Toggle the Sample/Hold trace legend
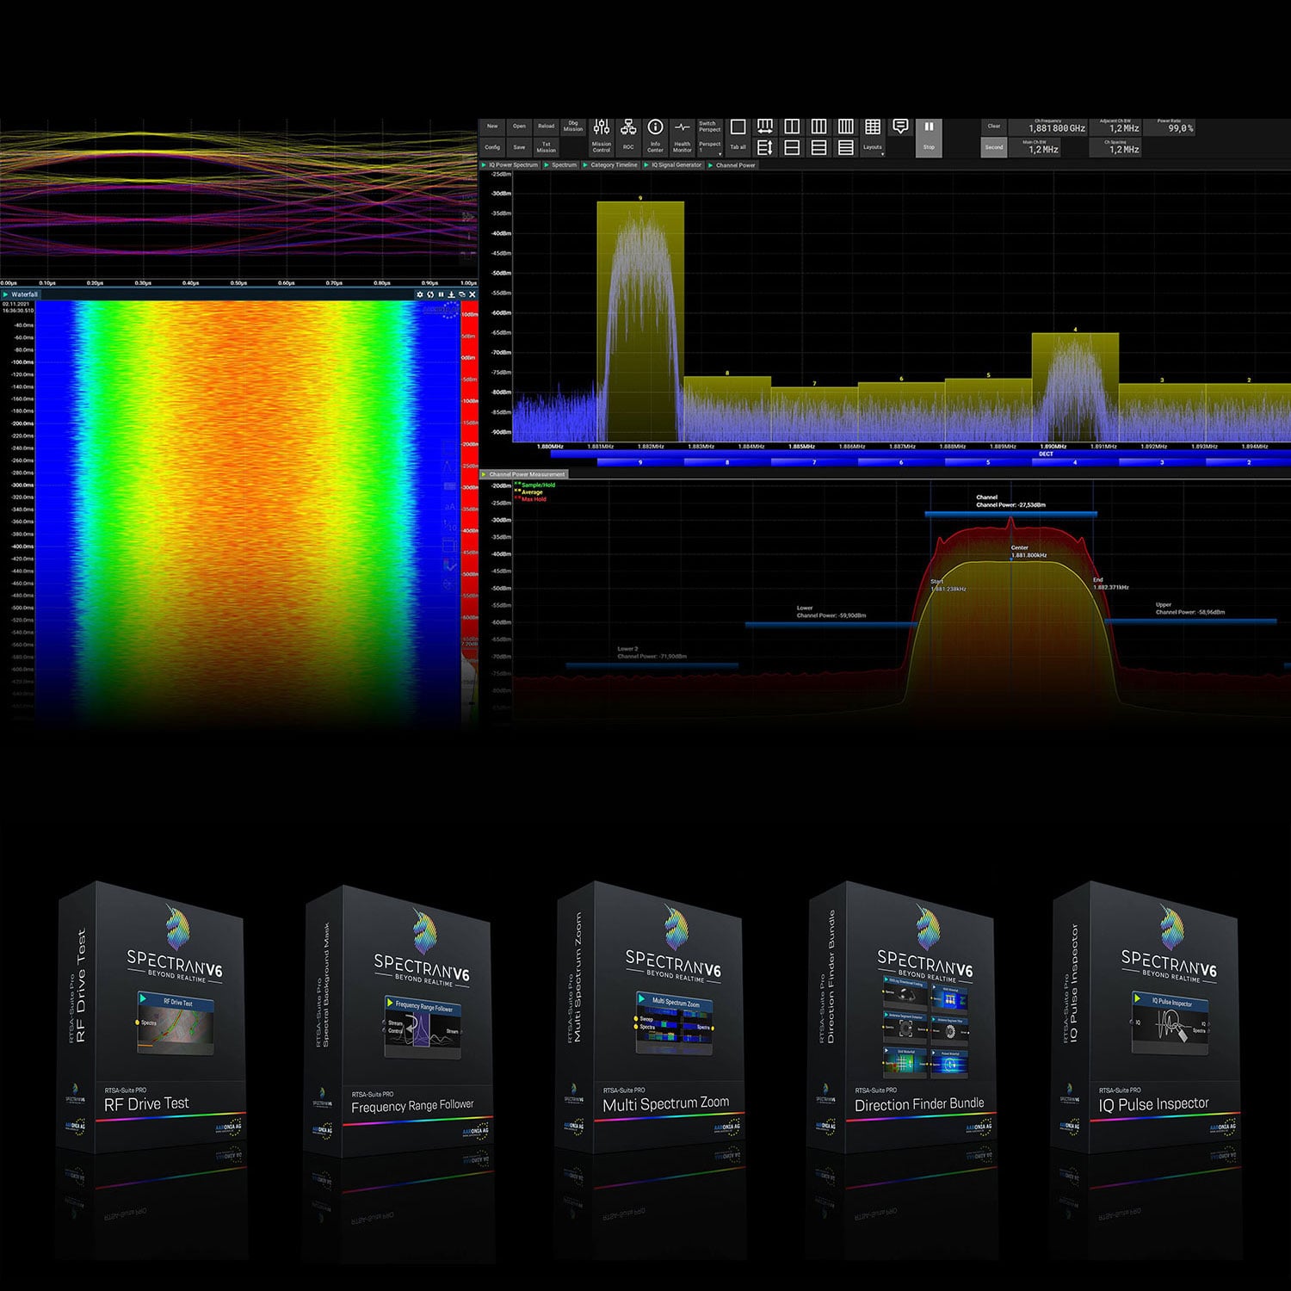 [x=537, y=485]
